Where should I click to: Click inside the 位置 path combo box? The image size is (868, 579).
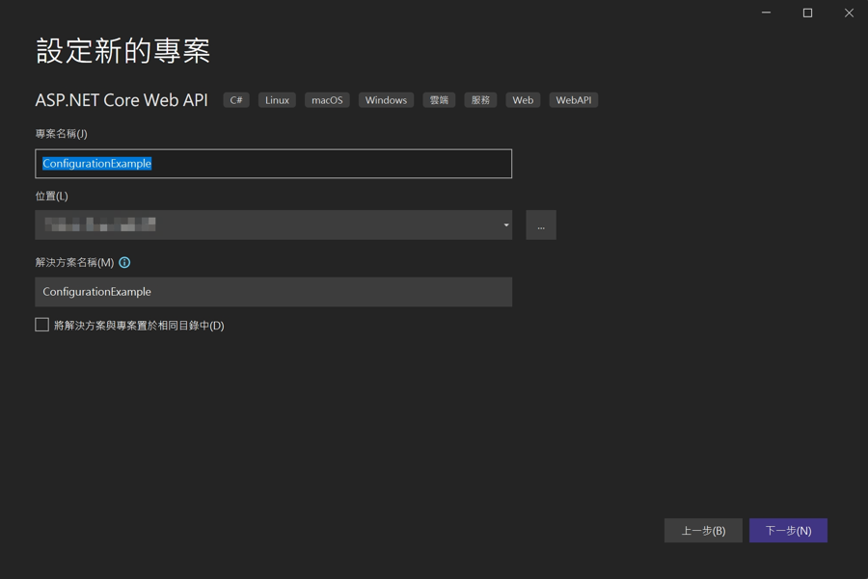[260, 225]
